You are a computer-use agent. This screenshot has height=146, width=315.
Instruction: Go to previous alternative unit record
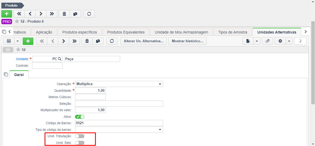(x=53, y=41)
